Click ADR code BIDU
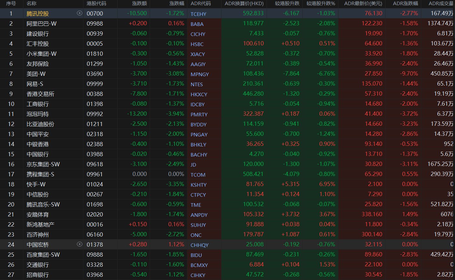455x280 pixels. click(196, 255)
